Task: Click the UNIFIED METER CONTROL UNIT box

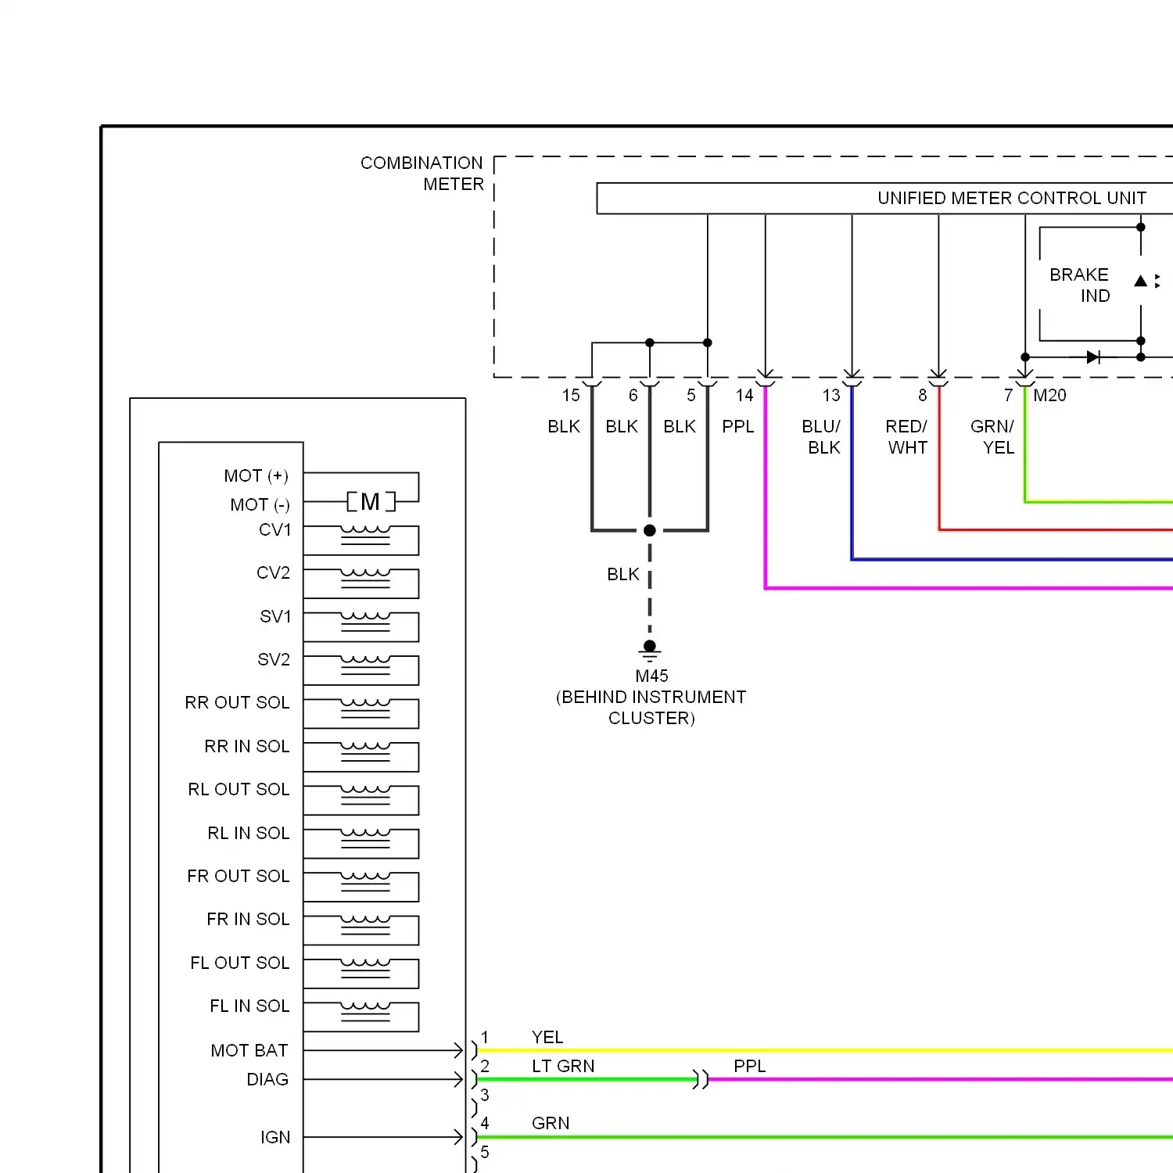Action: tap(884, 199)
